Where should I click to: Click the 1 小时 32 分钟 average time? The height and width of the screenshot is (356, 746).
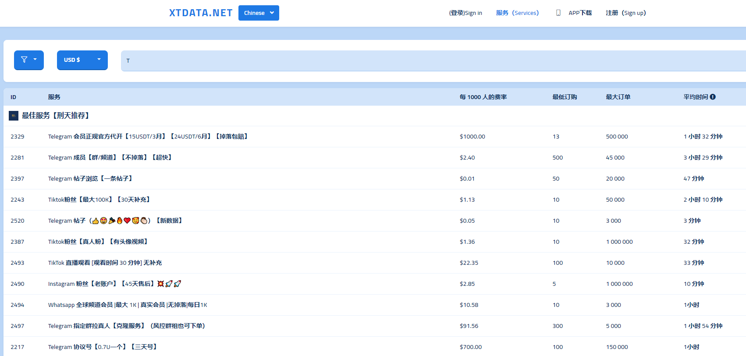tap(703, 137)
